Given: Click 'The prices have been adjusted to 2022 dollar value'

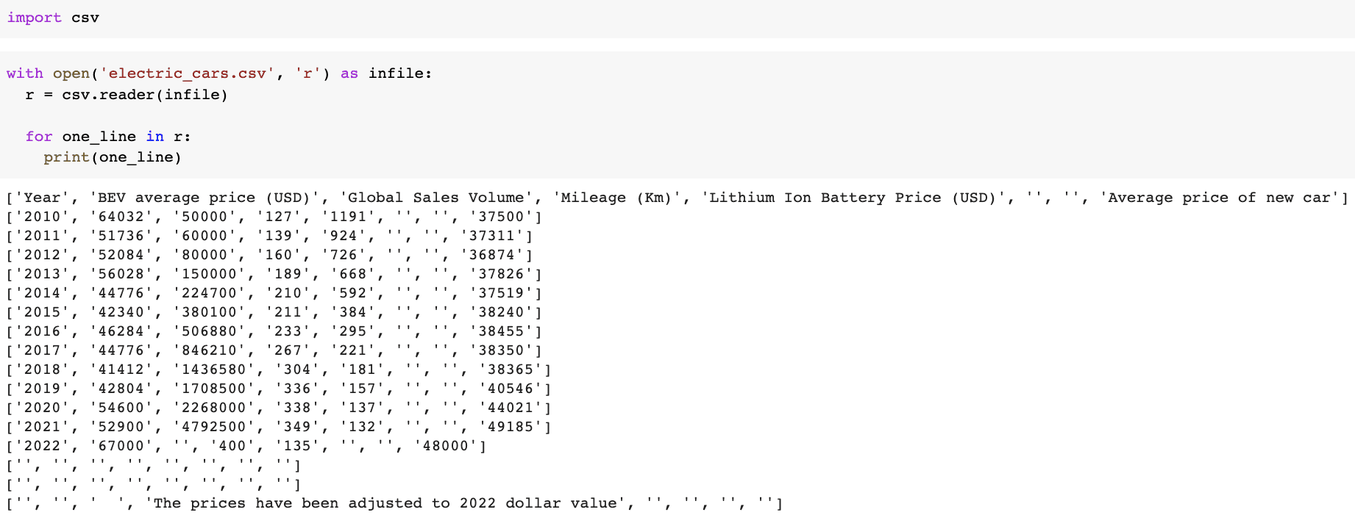Looking at the screenshot, I should (x=385, y=503).
